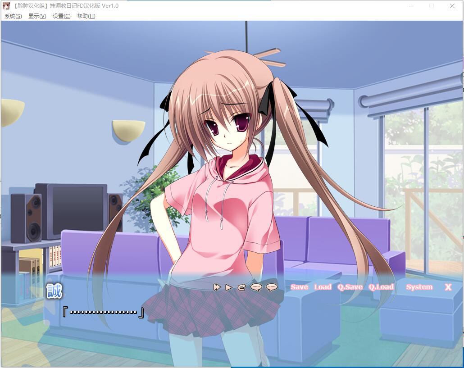Click the game's icon in the title bar
Image resolution: width=464 pixels, height=368 pixels.
[x=6, y=6]
